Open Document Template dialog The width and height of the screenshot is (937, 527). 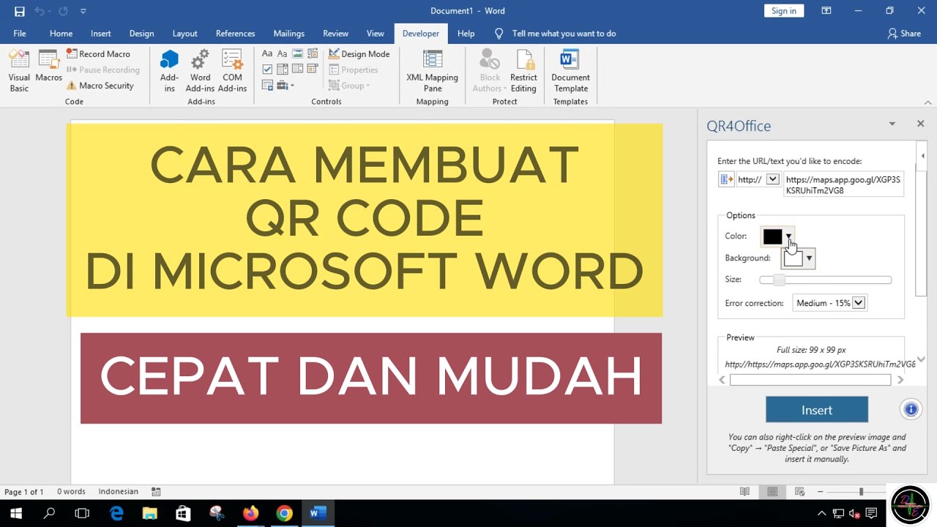point(570,71)
